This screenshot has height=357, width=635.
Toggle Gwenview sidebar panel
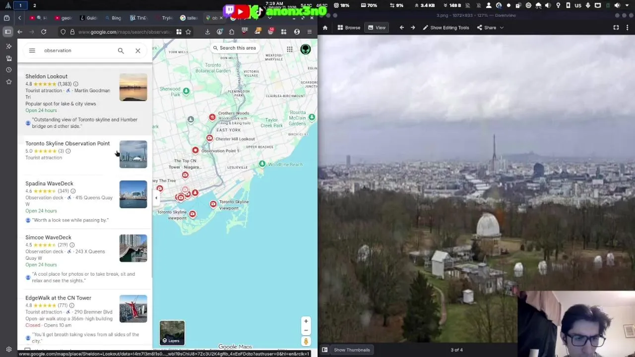click(324, 350)
